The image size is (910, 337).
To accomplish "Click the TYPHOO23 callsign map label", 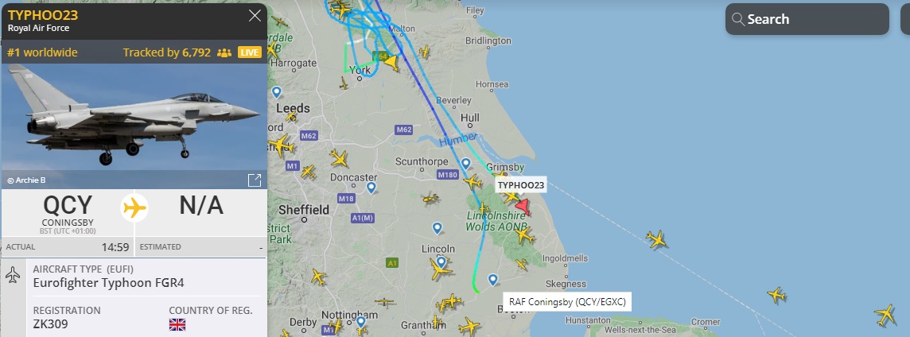I will pyautogui.click(x=520, y=185).
